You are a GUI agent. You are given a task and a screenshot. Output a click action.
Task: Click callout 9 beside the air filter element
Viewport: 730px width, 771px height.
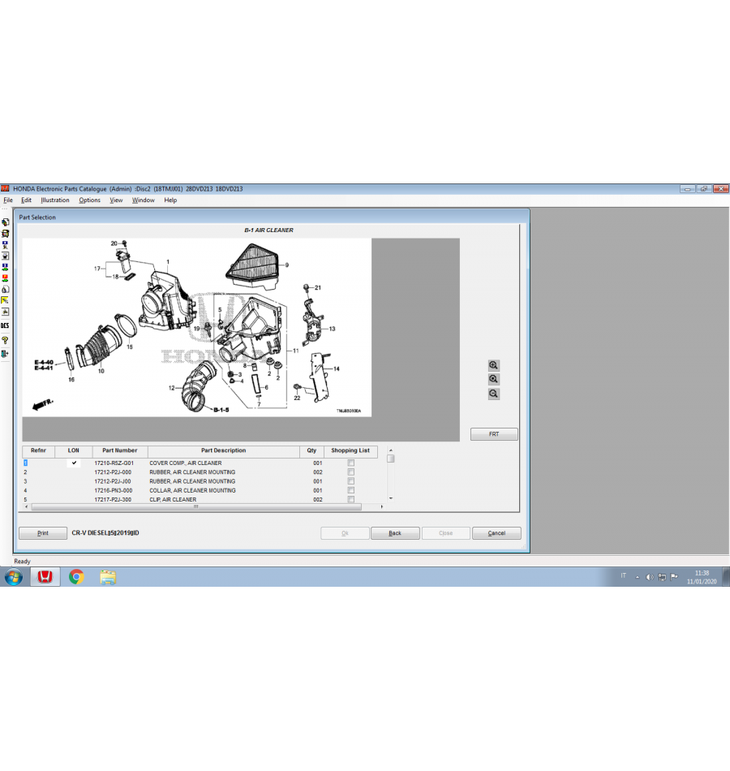[287, 265]
